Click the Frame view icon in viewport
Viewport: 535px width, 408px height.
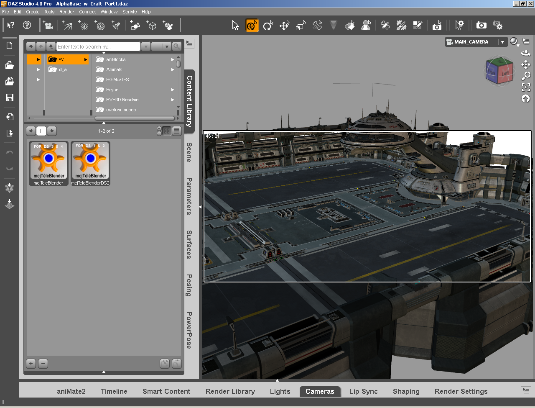[x=526, y=87]
